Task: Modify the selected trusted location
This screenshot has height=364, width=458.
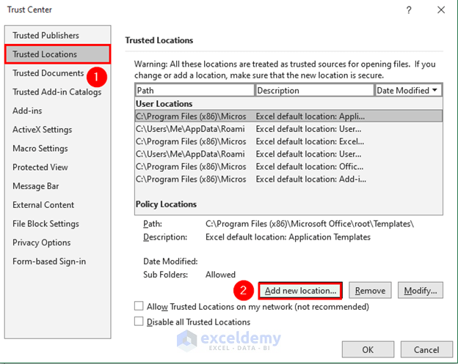Action: (x=421, y=291)
